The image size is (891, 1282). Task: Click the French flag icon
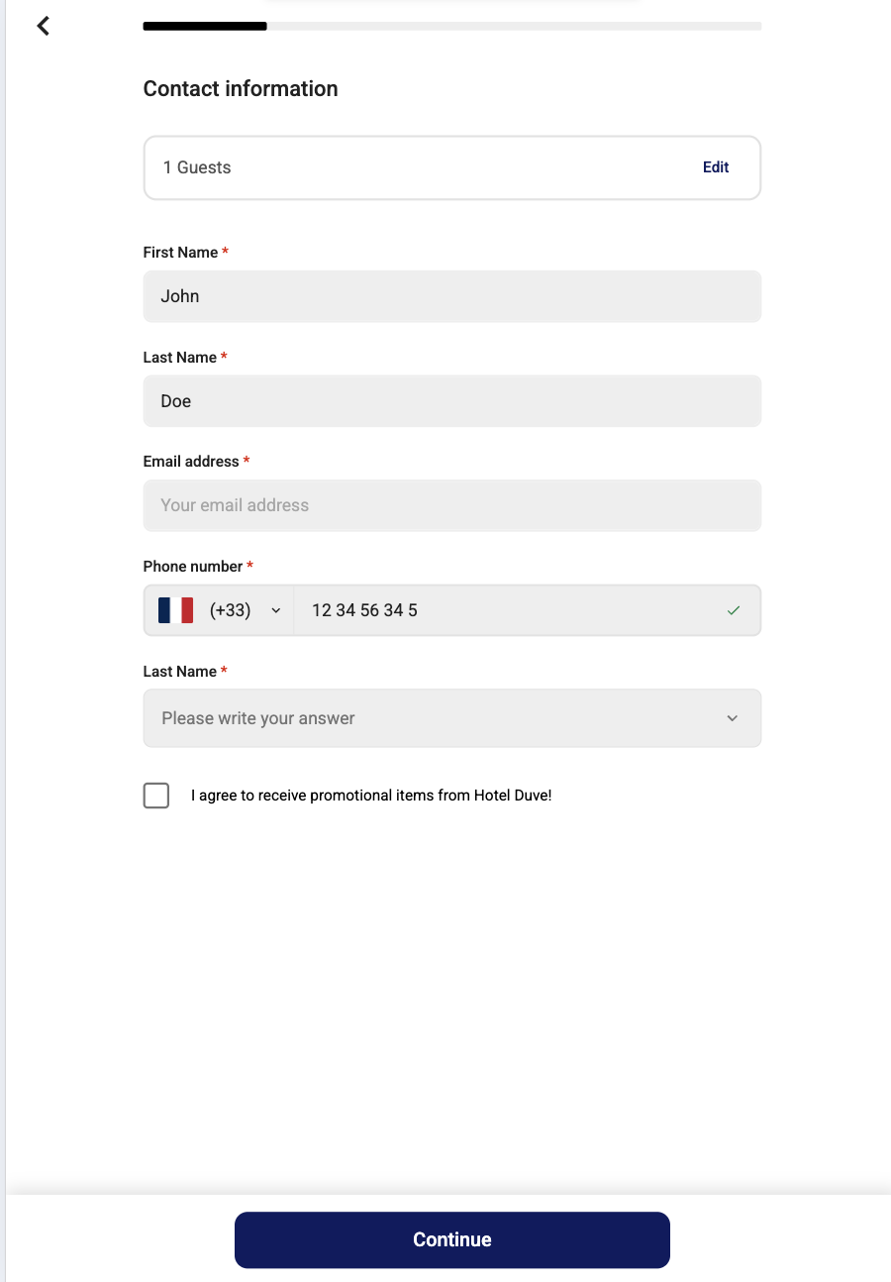[x=175, y=610]
